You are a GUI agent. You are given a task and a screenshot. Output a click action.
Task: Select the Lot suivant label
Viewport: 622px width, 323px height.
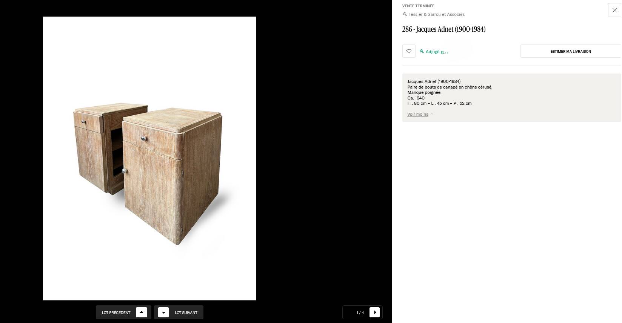click(x=186, y=312)
